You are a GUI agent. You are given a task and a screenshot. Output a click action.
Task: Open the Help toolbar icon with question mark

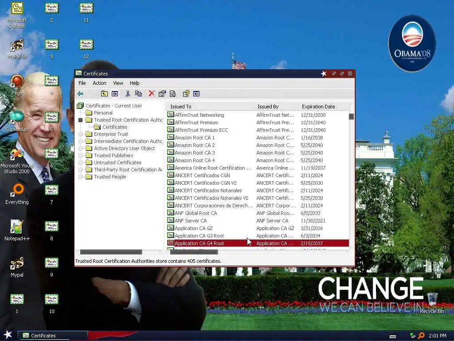(186, 94)
